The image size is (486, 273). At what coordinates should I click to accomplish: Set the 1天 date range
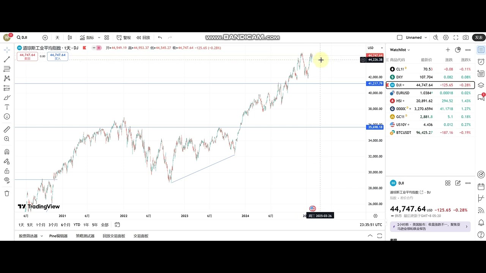21,225
